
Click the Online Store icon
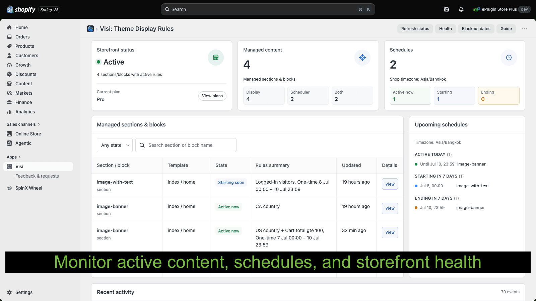pyautogui.click(x=9, y=134)
